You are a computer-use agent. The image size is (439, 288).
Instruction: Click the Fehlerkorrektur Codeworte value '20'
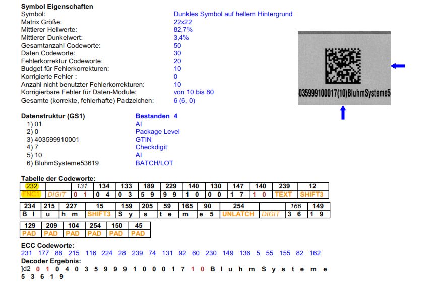(x=177, y=61)
